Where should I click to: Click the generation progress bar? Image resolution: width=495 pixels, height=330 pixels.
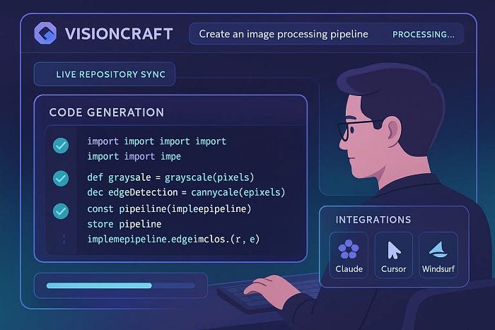click(x=121, y=285)
